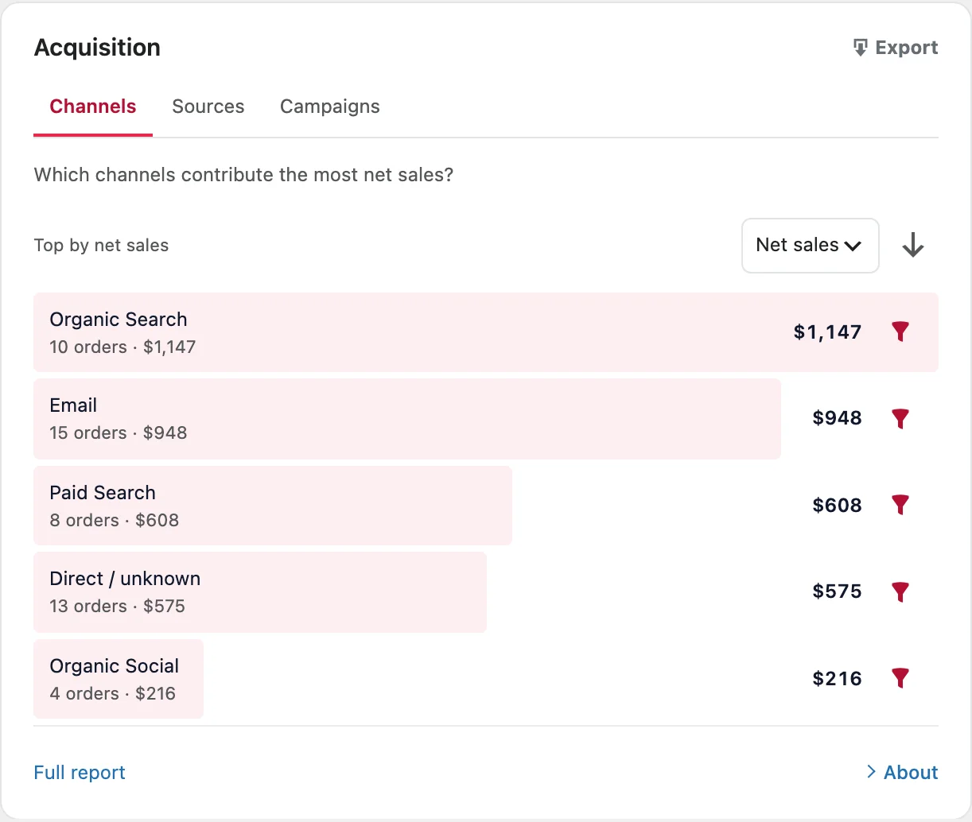The width and height of the screenshot is (972, 822).
Task: Switch to the Sources tab
Action: click(208, 107)
